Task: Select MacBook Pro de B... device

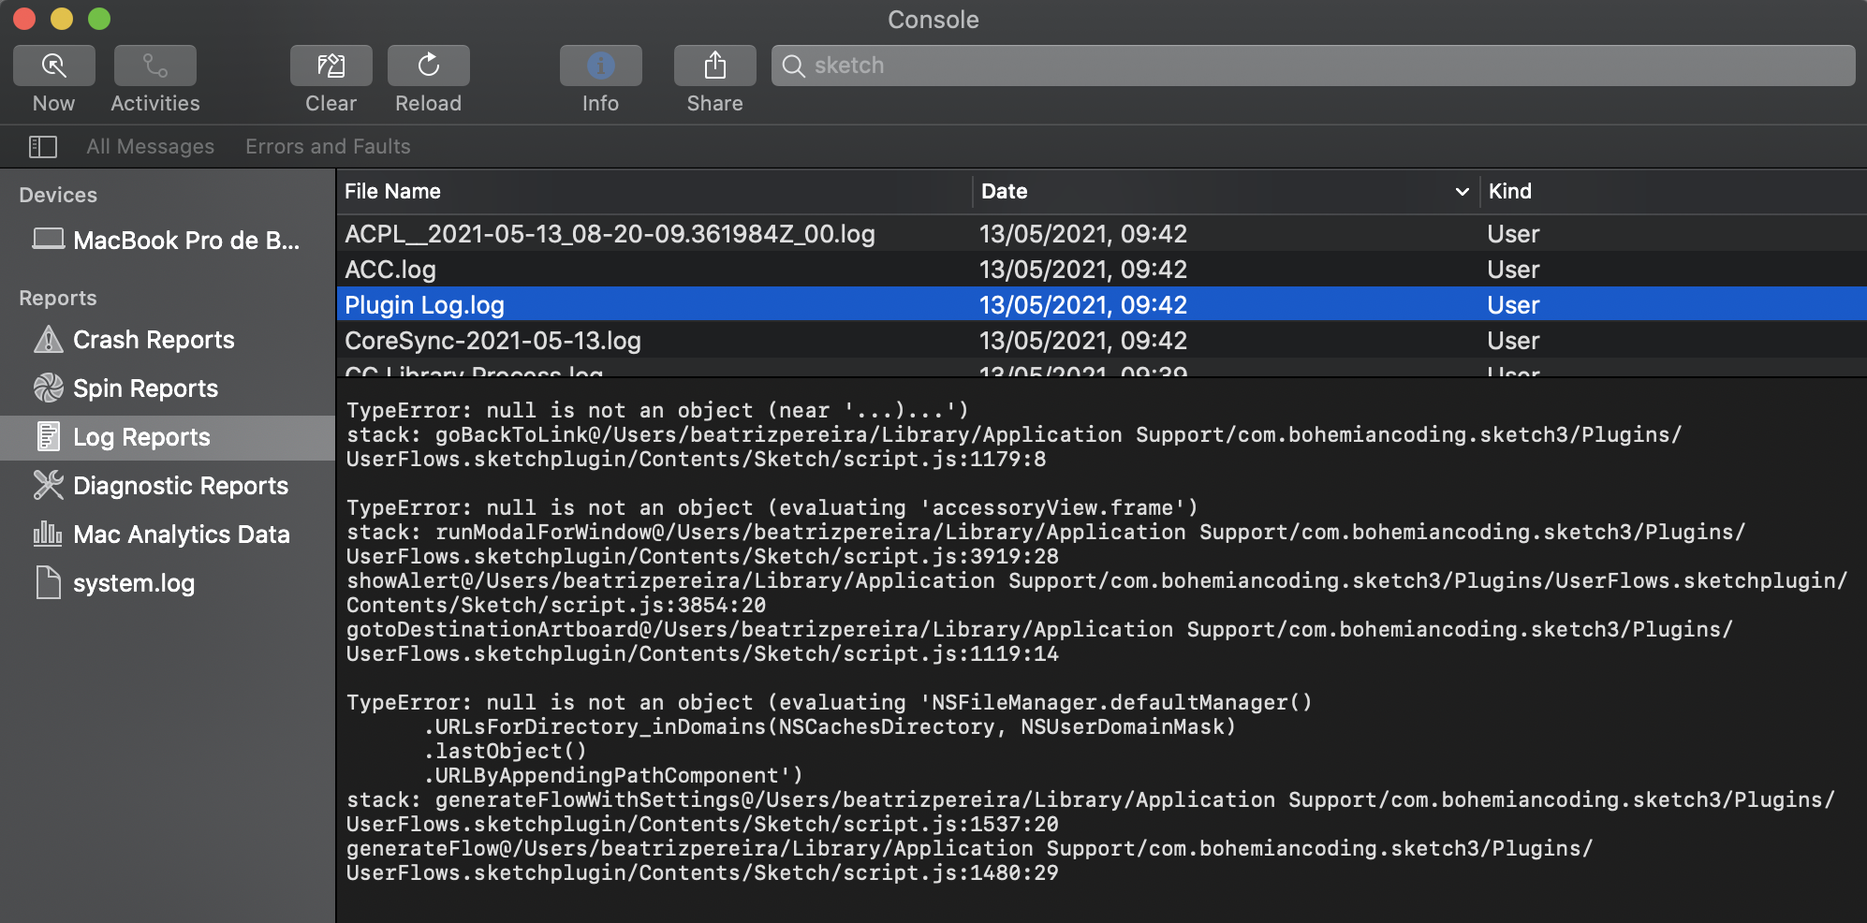Action: coord(167,241)
